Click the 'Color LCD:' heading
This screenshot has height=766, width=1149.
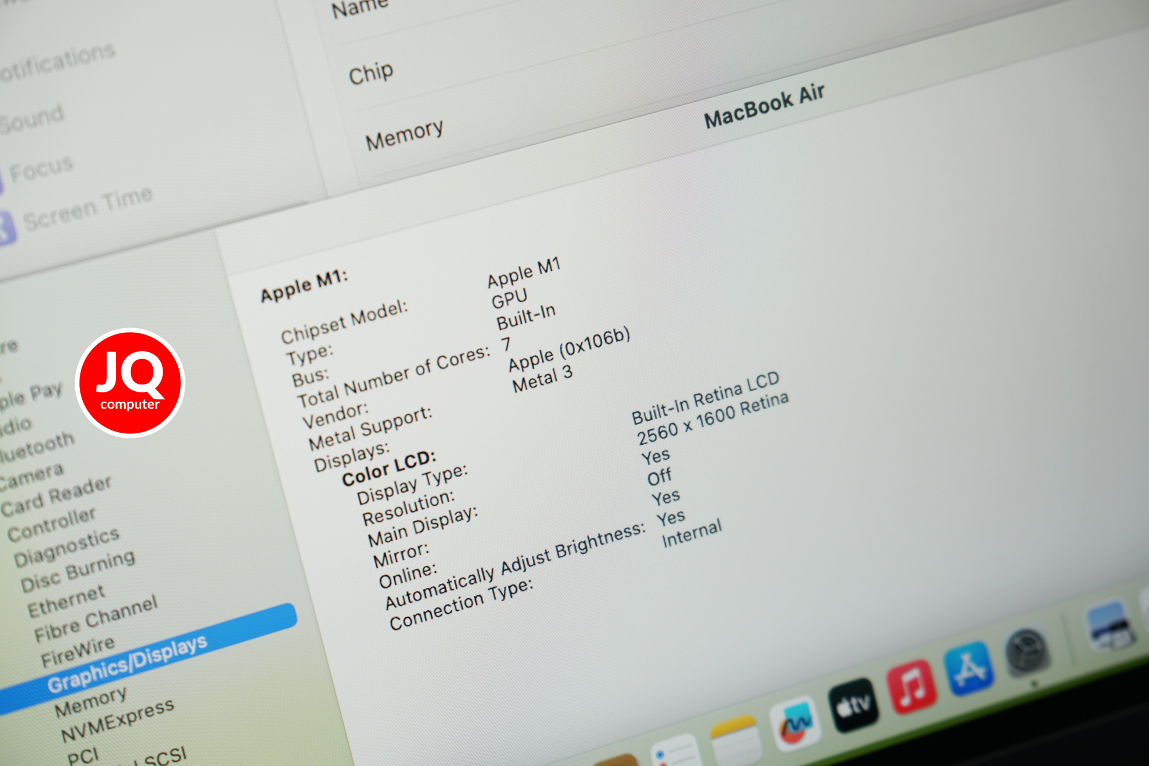pyautogui.click(x=390, y=469)
